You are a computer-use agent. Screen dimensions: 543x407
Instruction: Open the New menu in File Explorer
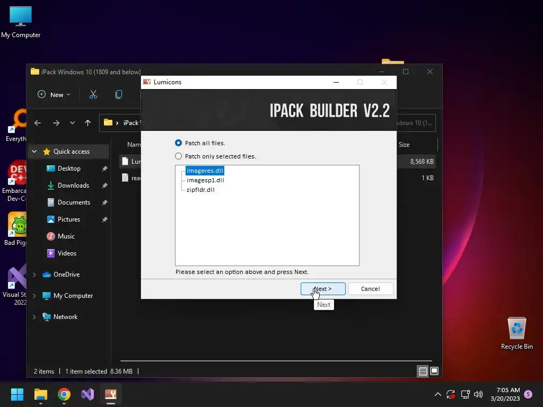point(54,94)
